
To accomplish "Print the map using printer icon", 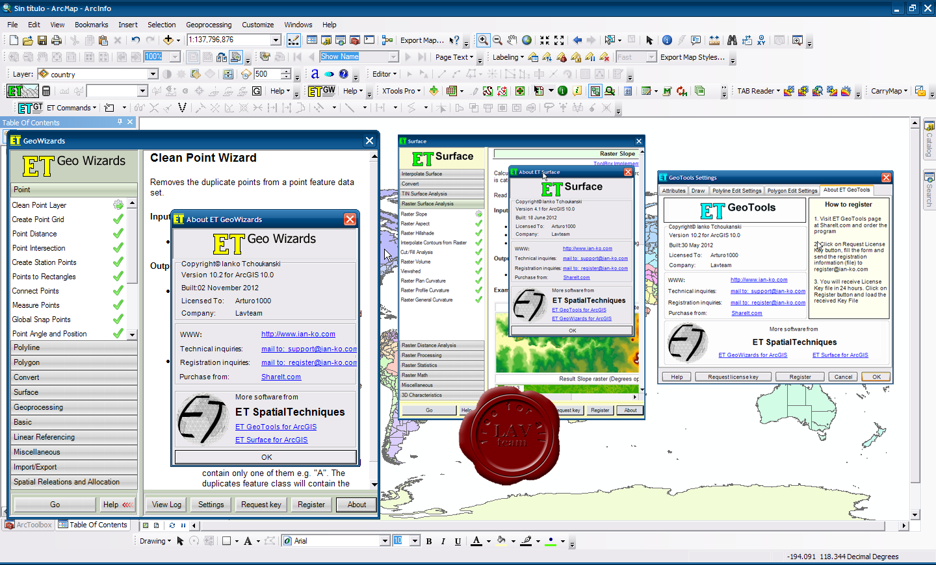I will (x=57, y=40).
